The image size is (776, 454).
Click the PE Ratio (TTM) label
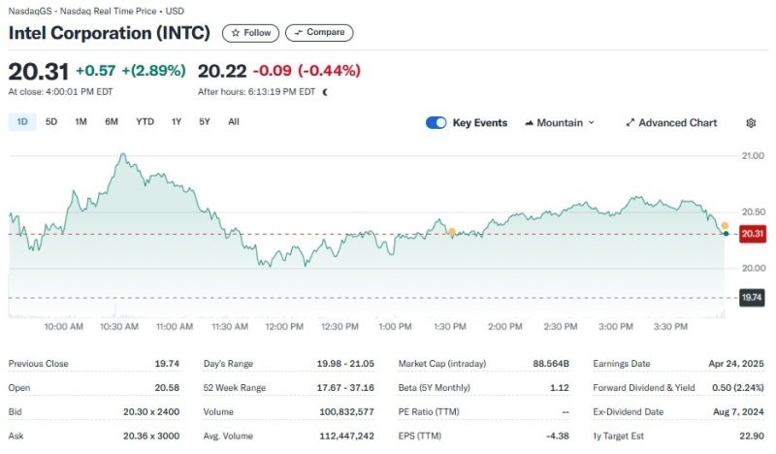pyautogui.click(x=429, y=412)
